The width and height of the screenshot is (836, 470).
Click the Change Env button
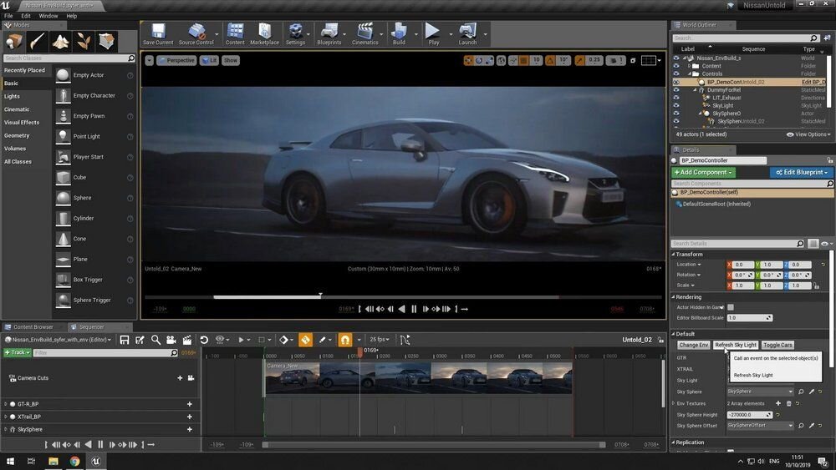coord(693,345)
